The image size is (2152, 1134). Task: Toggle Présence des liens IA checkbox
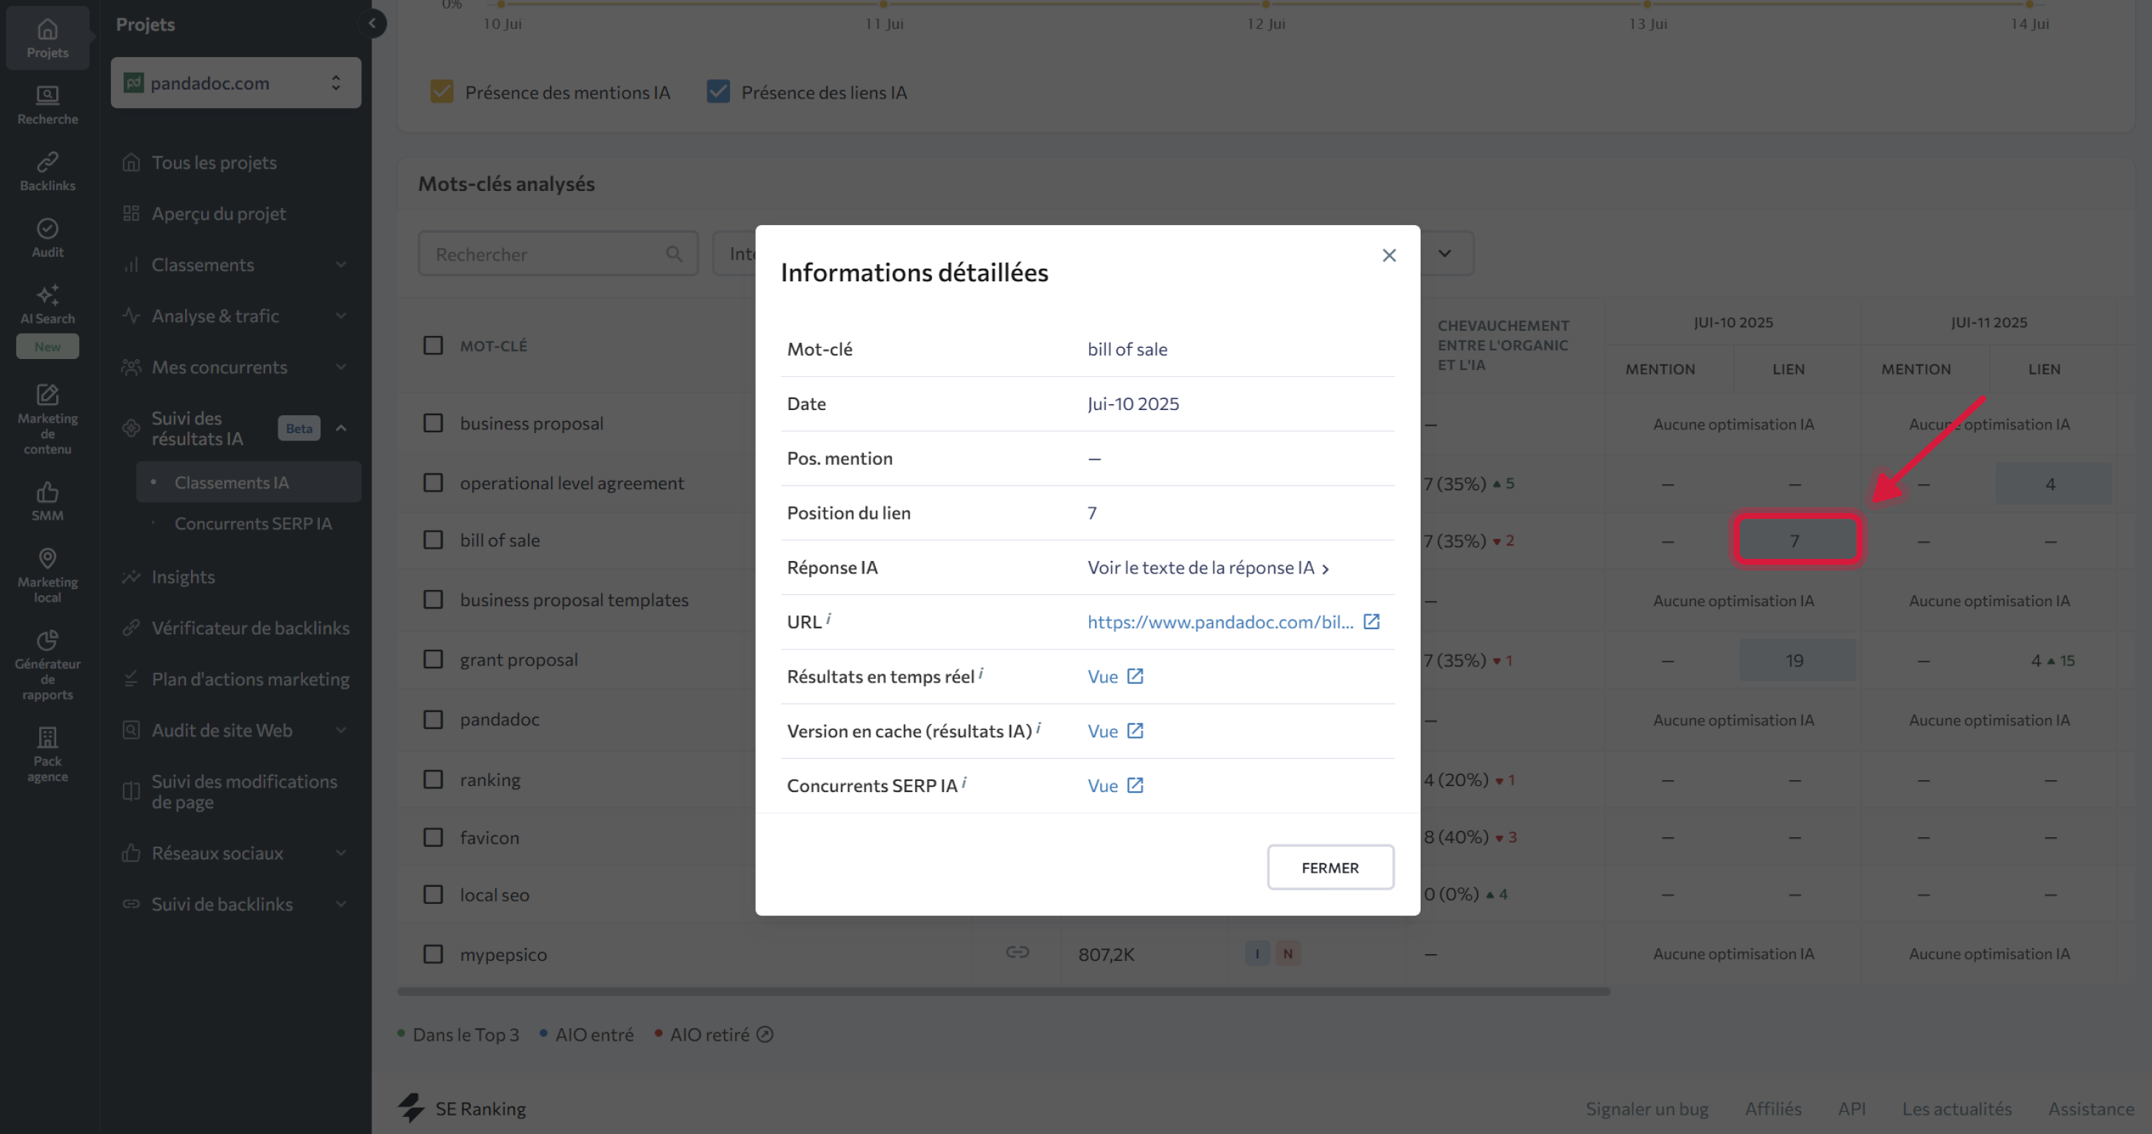click(719, 92)
